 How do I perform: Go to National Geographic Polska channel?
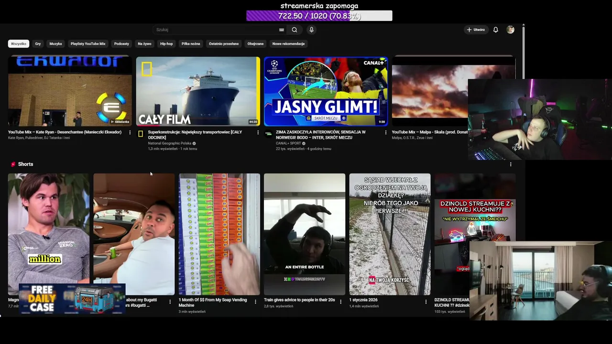(170, 143)
